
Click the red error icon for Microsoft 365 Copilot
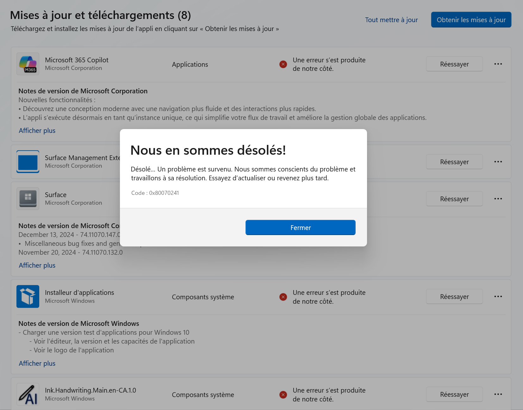tap(283, 64)
